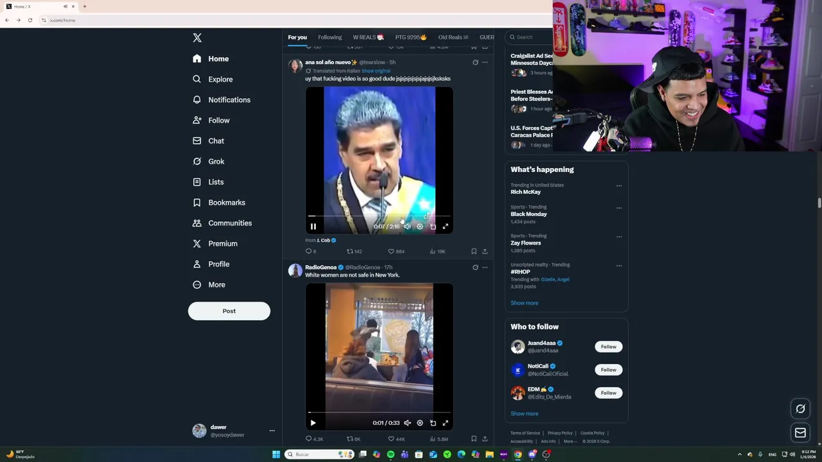Like the tearslow post with 884 likes
This screenshot has width=822, height=462.
[396, 252]
